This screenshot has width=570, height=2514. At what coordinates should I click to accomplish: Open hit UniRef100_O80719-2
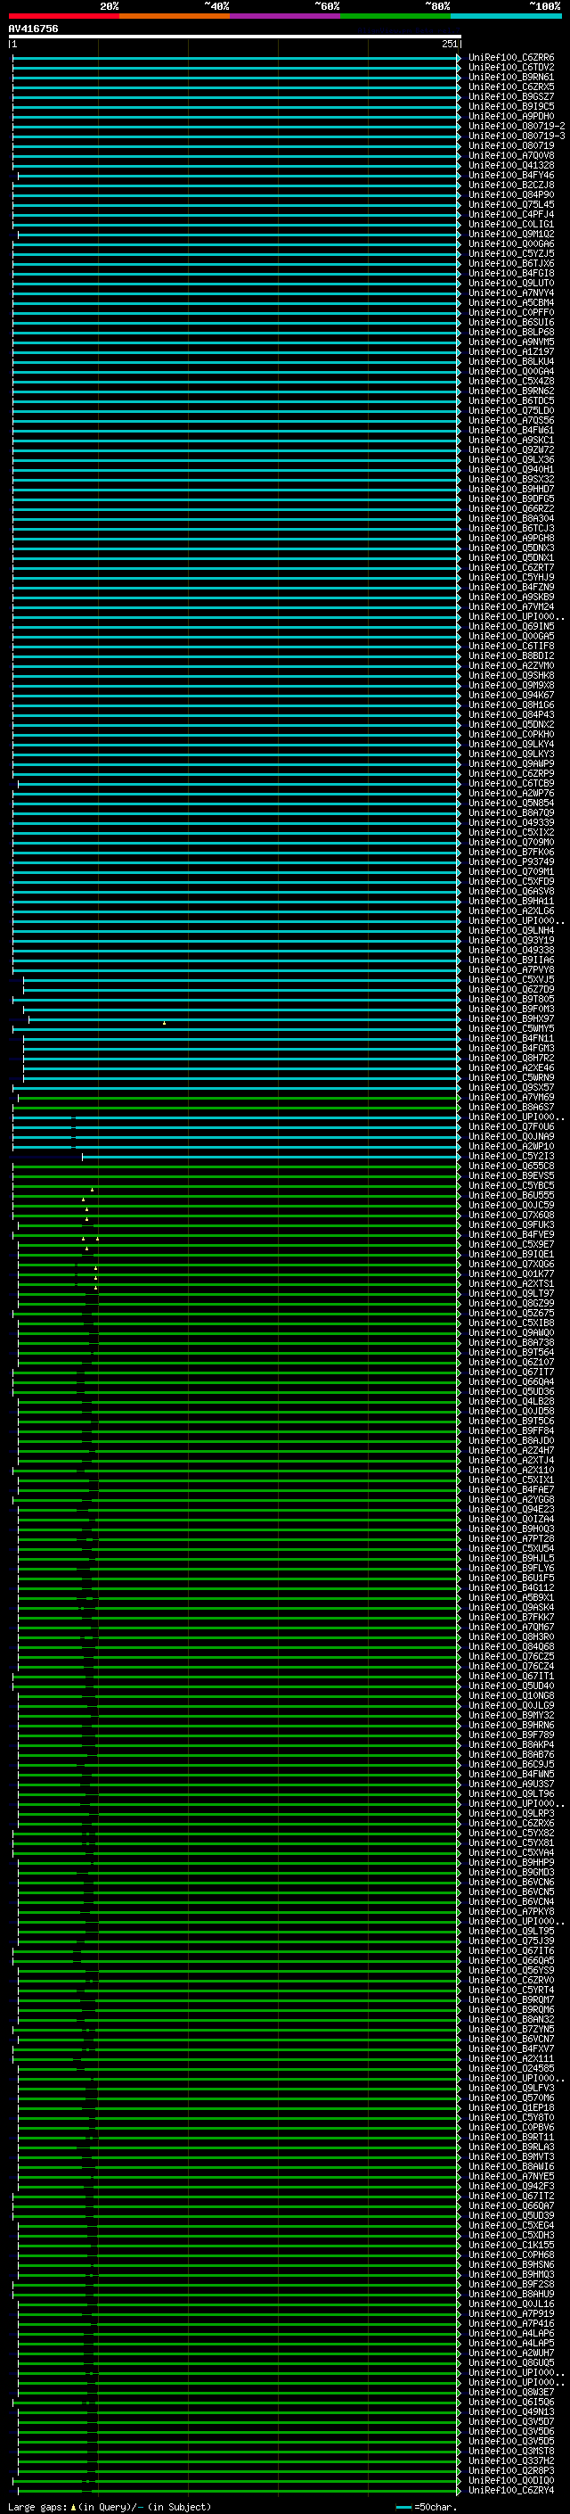click(517, 126)
